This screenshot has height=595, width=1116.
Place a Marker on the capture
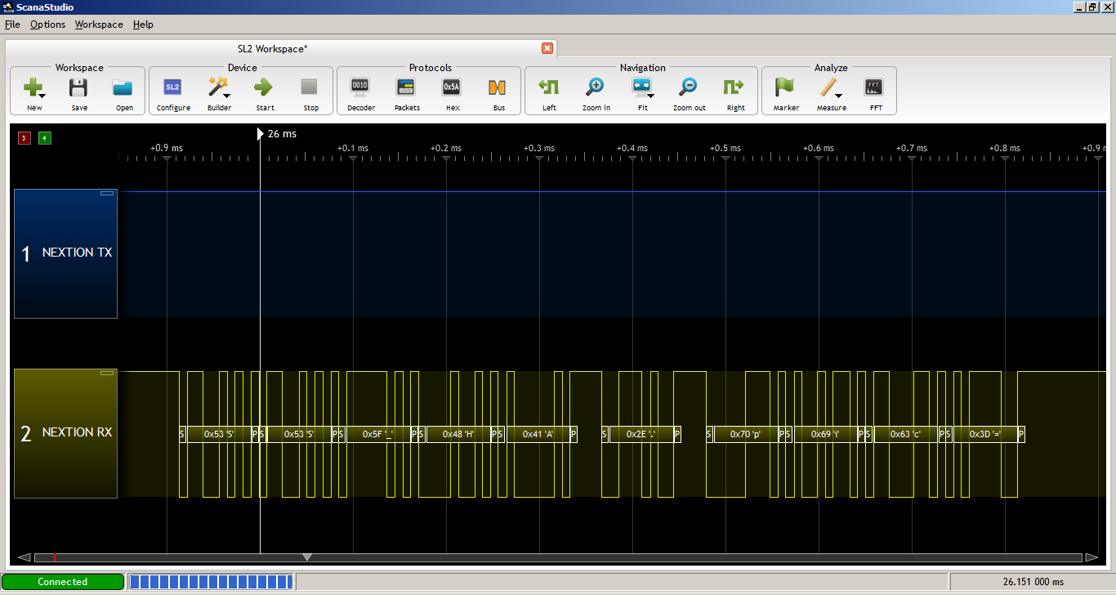click(785, 92)
